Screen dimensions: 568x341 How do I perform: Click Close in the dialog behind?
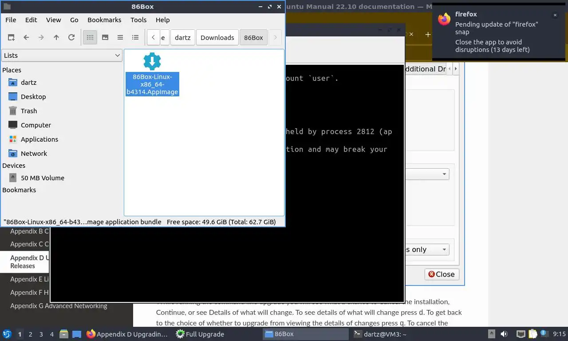click(442, 274)
